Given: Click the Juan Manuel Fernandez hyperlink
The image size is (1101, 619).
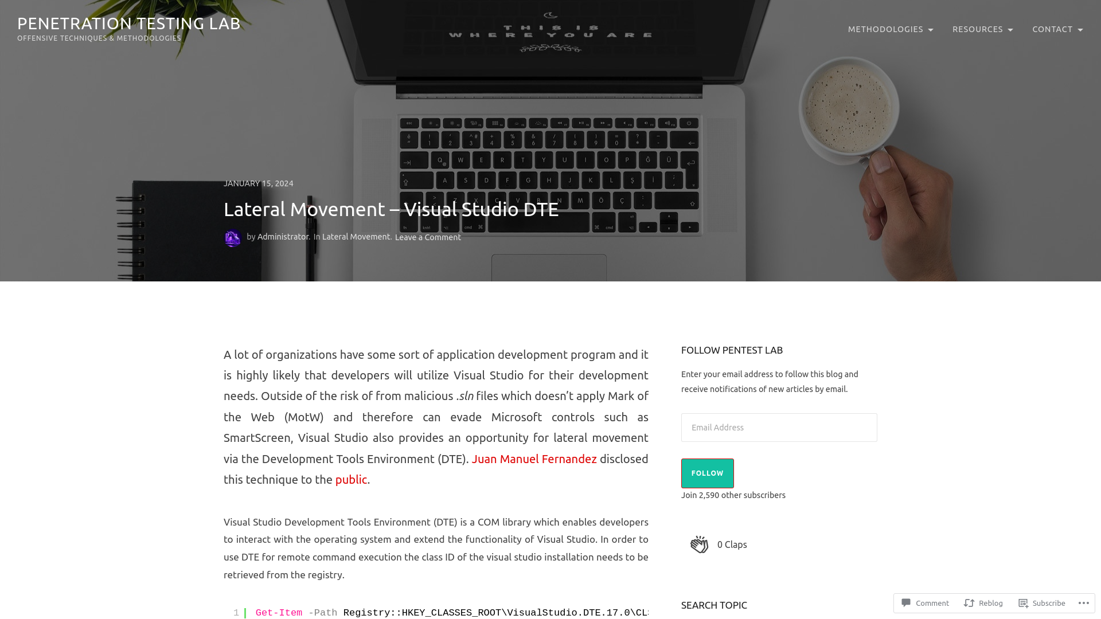Looking at the screenshot, I should 534,458.
